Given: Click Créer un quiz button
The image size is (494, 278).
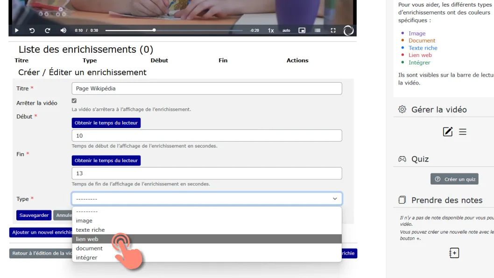Looking at the screenshot, I should [x=454, y=179].
